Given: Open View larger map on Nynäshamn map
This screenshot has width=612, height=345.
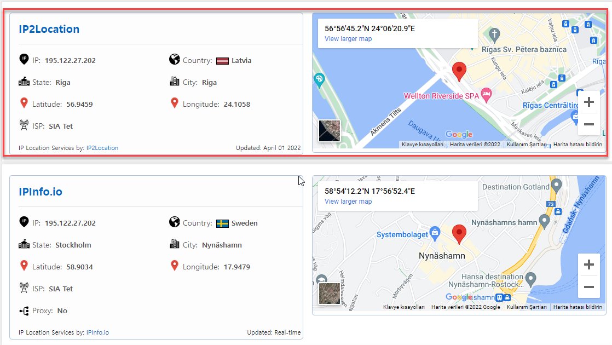Looking at the screenshot, I should (348, 202).
